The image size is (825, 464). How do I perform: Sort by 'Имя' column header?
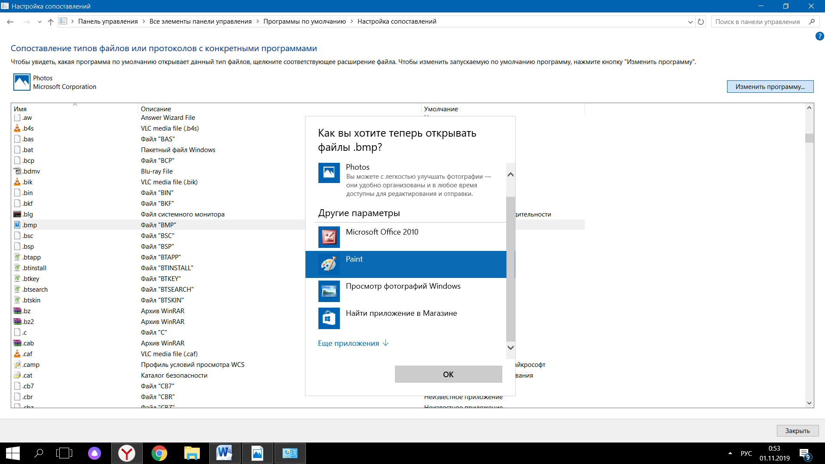74,109
